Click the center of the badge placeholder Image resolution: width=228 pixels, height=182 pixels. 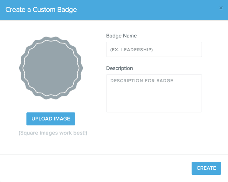51,68
